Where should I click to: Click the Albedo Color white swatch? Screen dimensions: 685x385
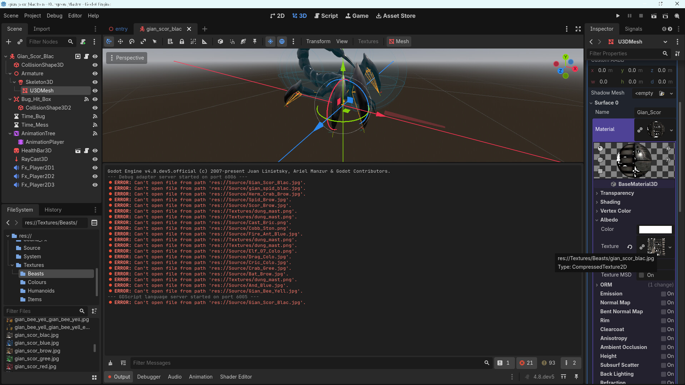click(655, 229)
